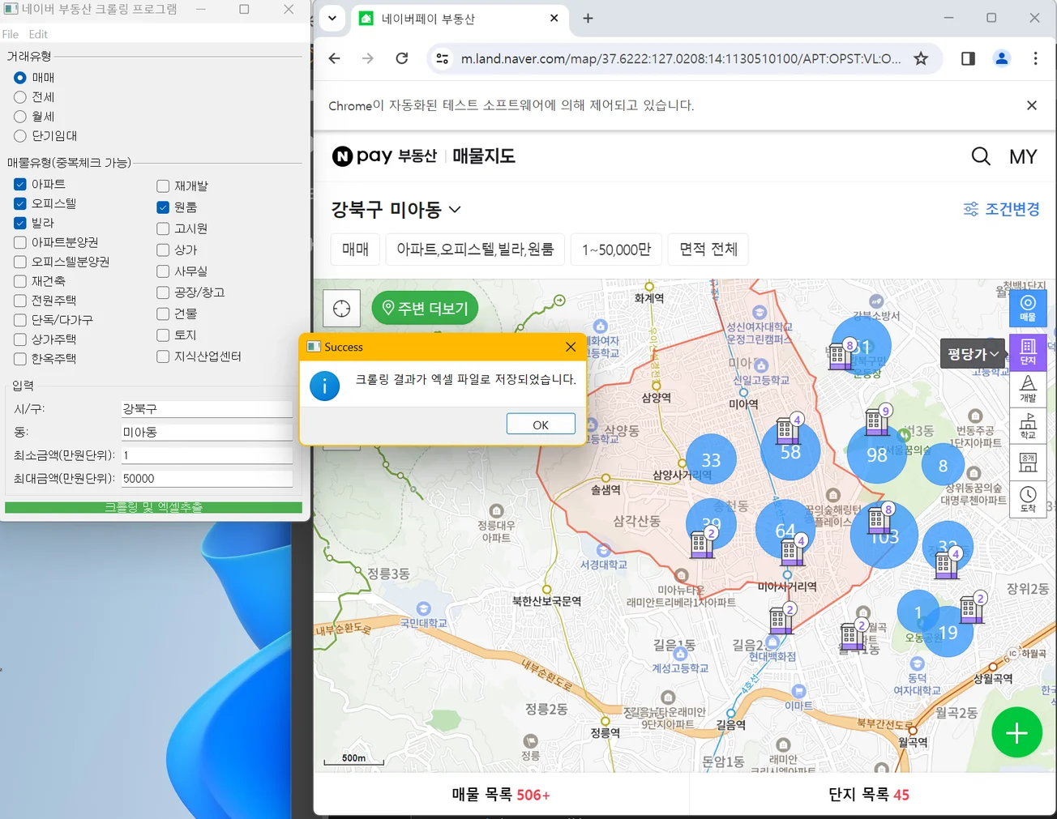This screenshot has width=1057, height=819.
Task: Close the Success dialog with X
Action: point(571,347)
